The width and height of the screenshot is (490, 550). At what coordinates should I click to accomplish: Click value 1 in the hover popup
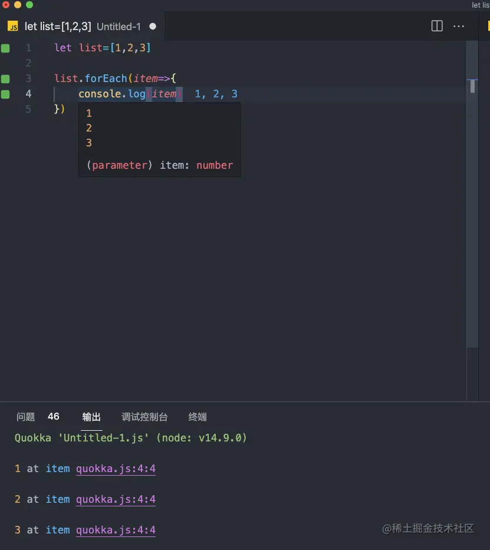coord(89,113)
